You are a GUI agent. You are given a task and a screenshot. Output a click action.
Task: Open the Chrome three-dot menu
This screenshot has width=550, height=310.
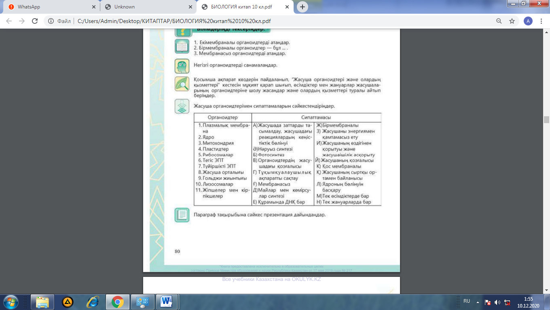point(541,21)
